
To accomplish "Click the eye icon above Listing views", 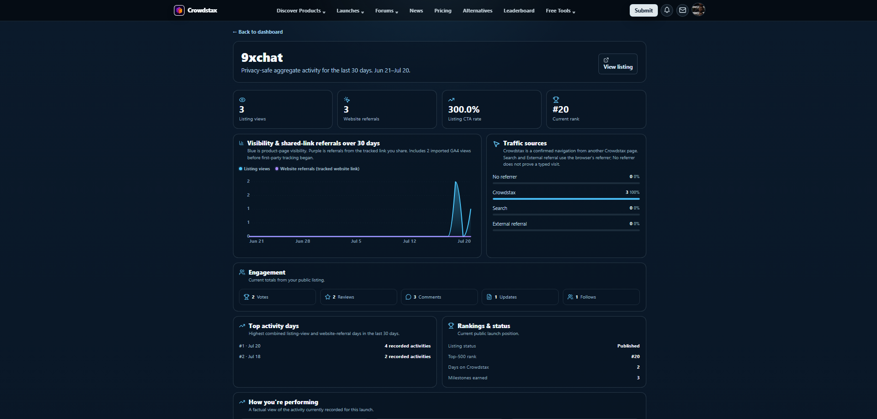I will tap(242, 100).
